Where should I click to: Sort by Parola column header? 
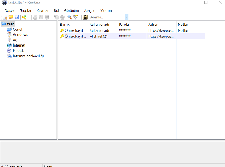click(x=132, y=25)
